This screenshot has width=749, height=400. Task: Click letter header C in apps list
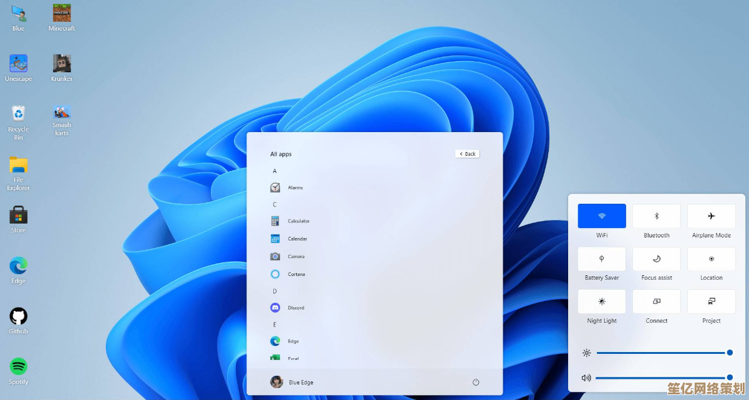pyautogui.click(x=274, y=204)
